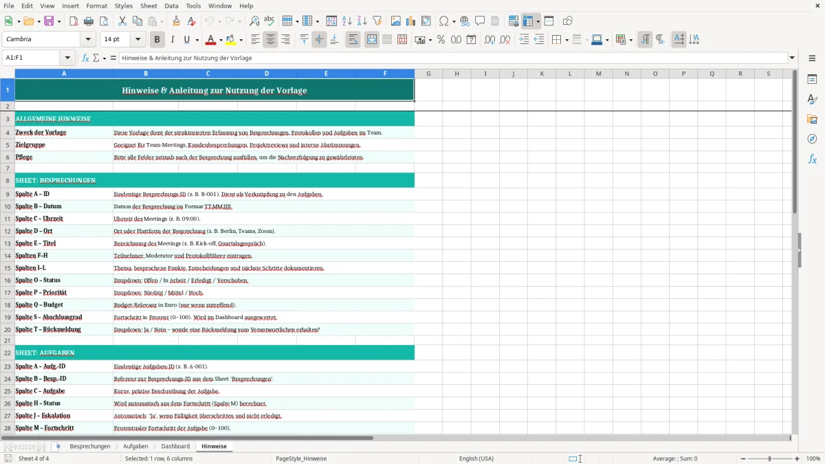The height and width of the screenshot is (464, 825).
Task: Switch to the Dashboard sheet tab
Action: pos(175,446)
